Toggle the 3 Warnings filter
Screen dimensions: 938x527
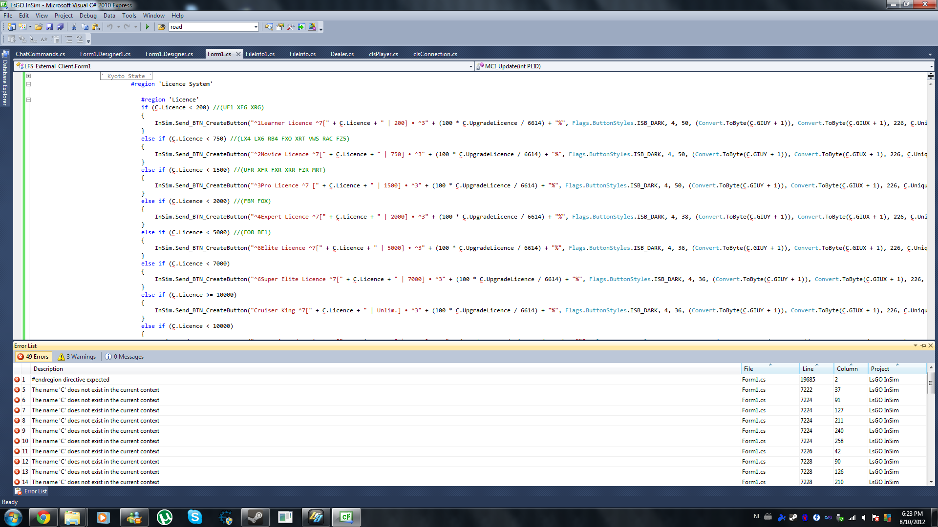[77, 357]
